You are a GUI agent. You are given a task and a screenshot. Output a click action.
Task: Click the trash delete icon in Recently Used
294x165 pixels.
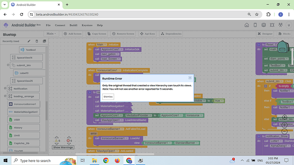(37, 41)
